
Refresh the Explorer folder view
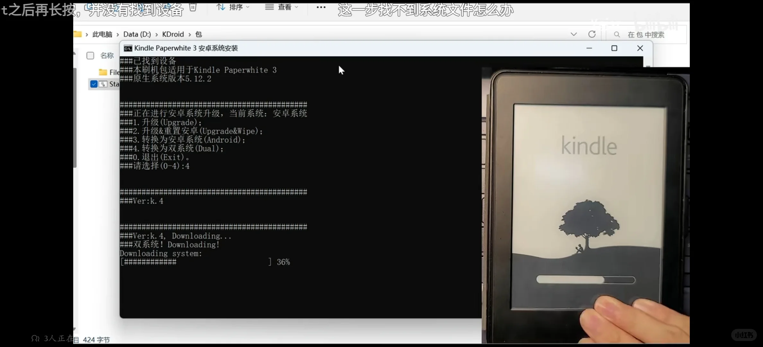pos(592,34)
